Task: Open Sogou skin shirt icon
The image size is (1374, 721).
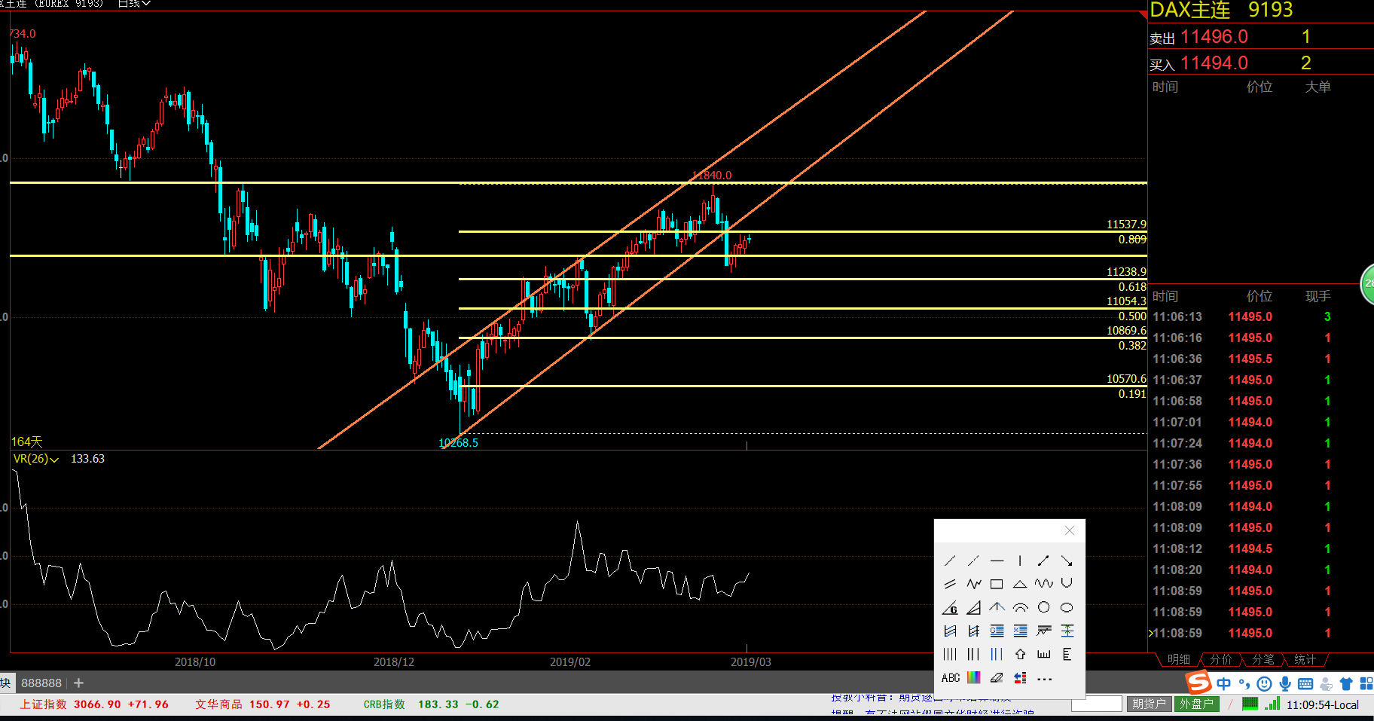Action: click(x=1346, y=683)
